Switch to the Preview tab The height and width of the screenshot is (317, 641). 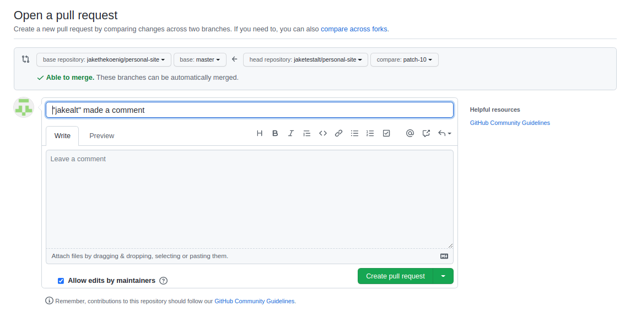(102, 136)
